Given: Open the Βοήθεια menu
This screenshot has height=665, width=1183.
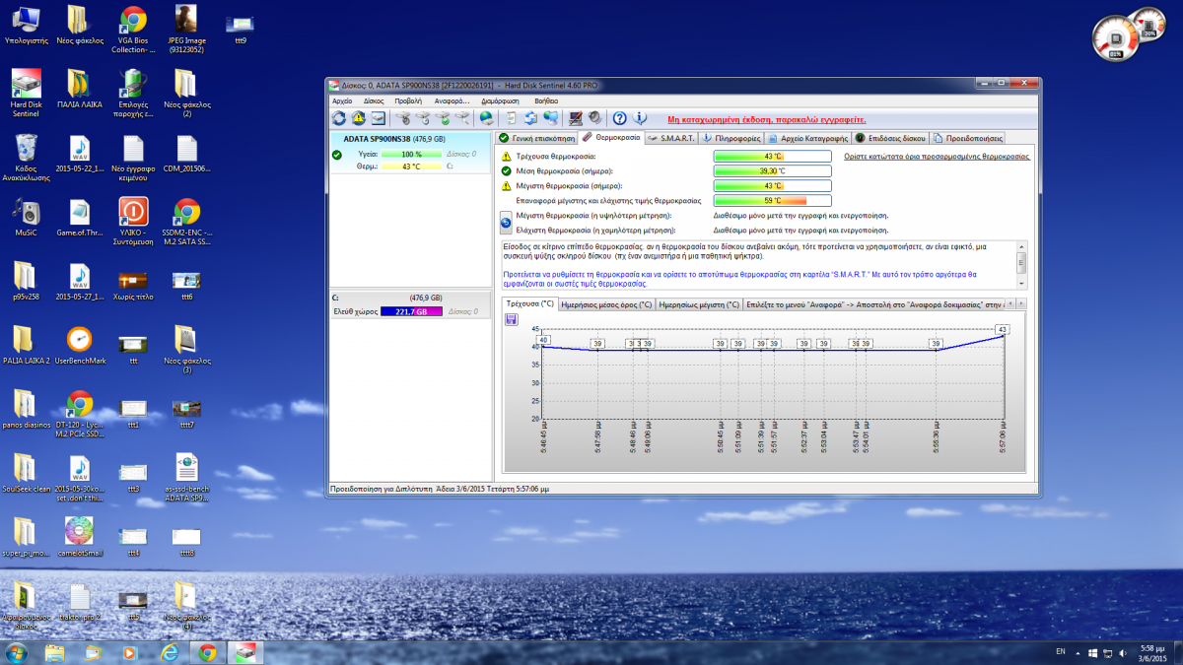Looking at the screenshot, I should coord(546,100).
